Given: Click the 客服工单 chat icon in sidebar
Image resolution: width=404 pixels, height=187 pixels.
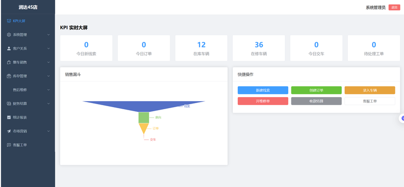Looking at the screenshot, I should (x=9, y=145).
